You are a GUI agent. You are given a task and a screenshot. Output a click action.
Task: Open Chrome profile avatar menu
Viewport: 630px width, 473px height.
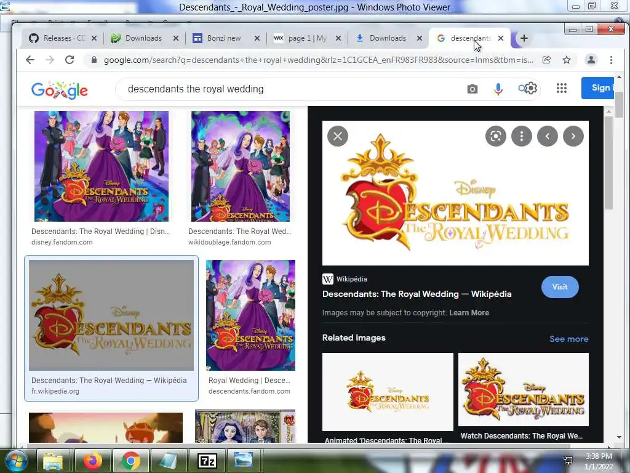tap(591, 60)
